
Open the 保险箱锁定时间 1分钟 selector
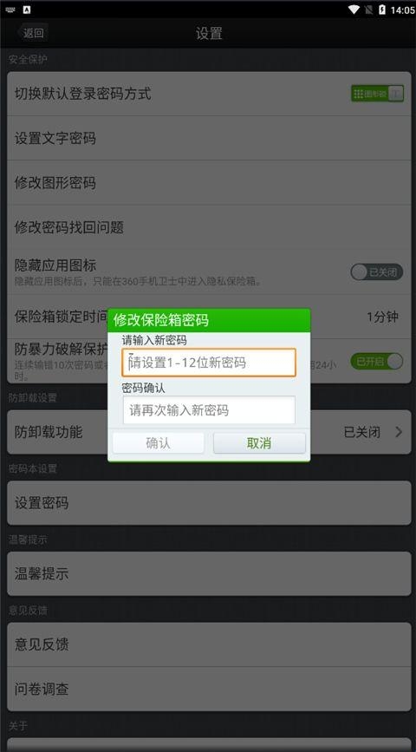(382, 317)
